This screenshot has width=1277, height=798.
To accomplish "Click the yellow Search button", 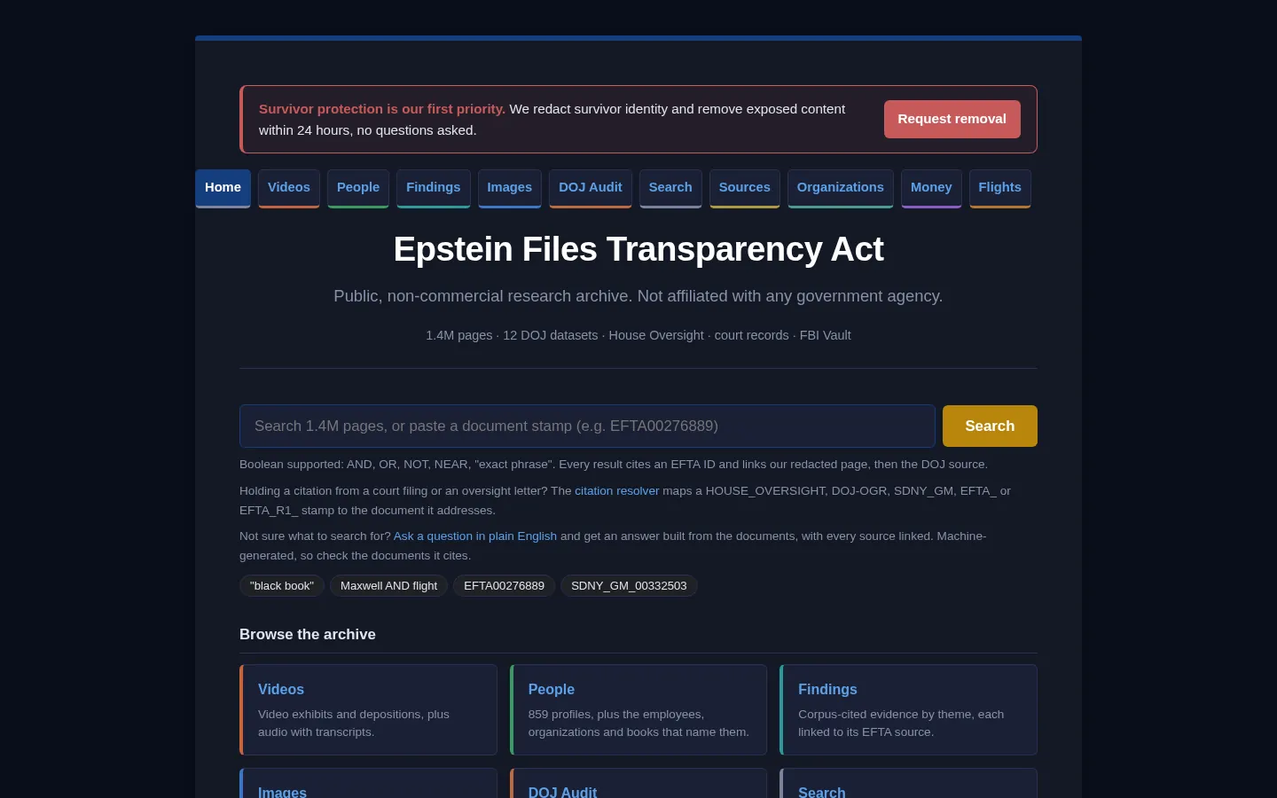I will tap(990, 426).
